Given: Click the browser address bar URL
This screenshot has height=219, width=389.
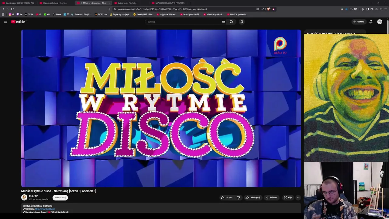Looking at the screenshot, I should (162, 9).
